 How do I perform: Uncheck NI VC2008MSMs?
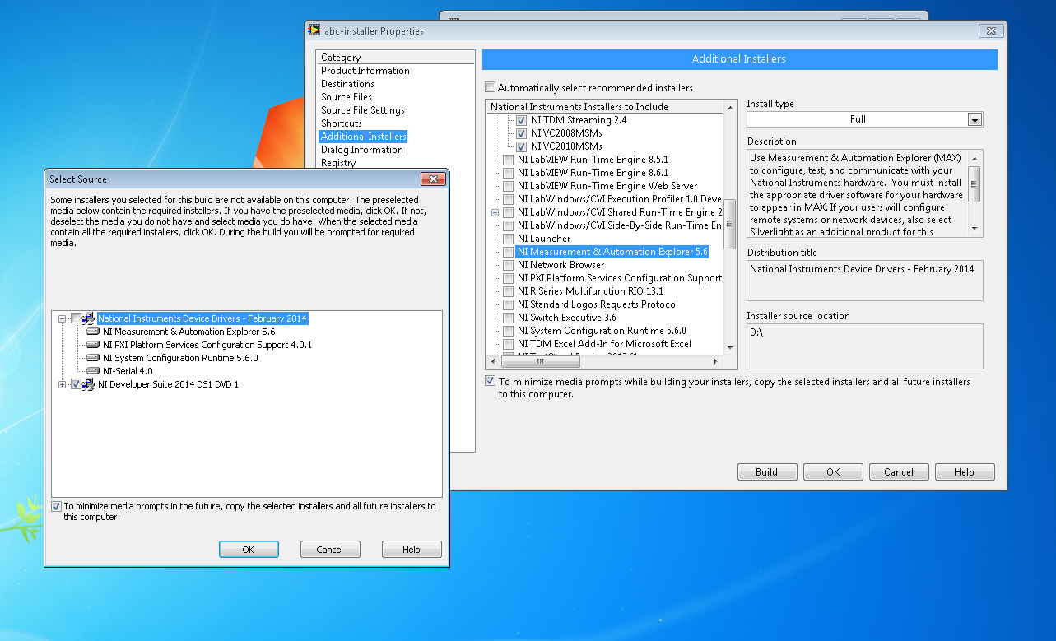click(x=521, y=133)
